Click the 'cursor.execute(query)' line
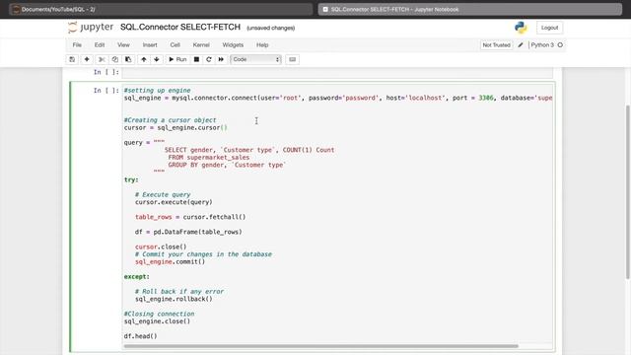The image size is (631, 355). coord(174,202)
